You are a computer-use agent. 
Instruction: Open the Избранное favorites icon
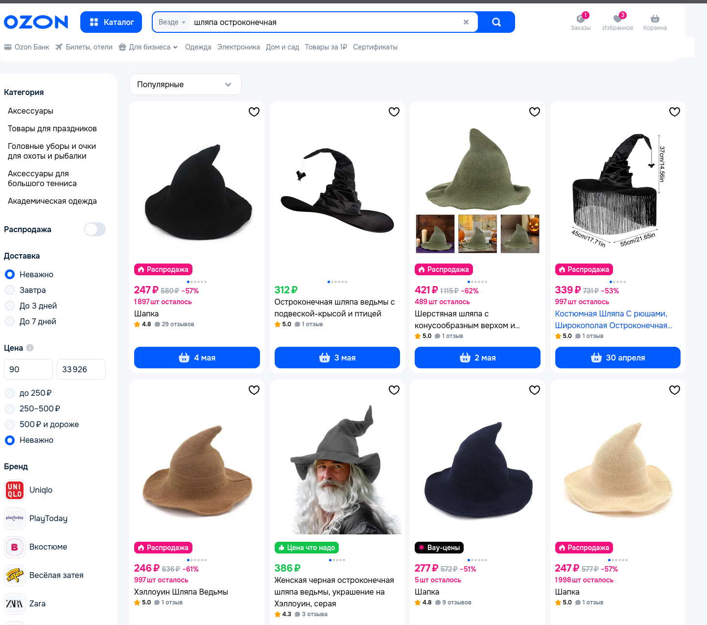[x=617, y=22]
